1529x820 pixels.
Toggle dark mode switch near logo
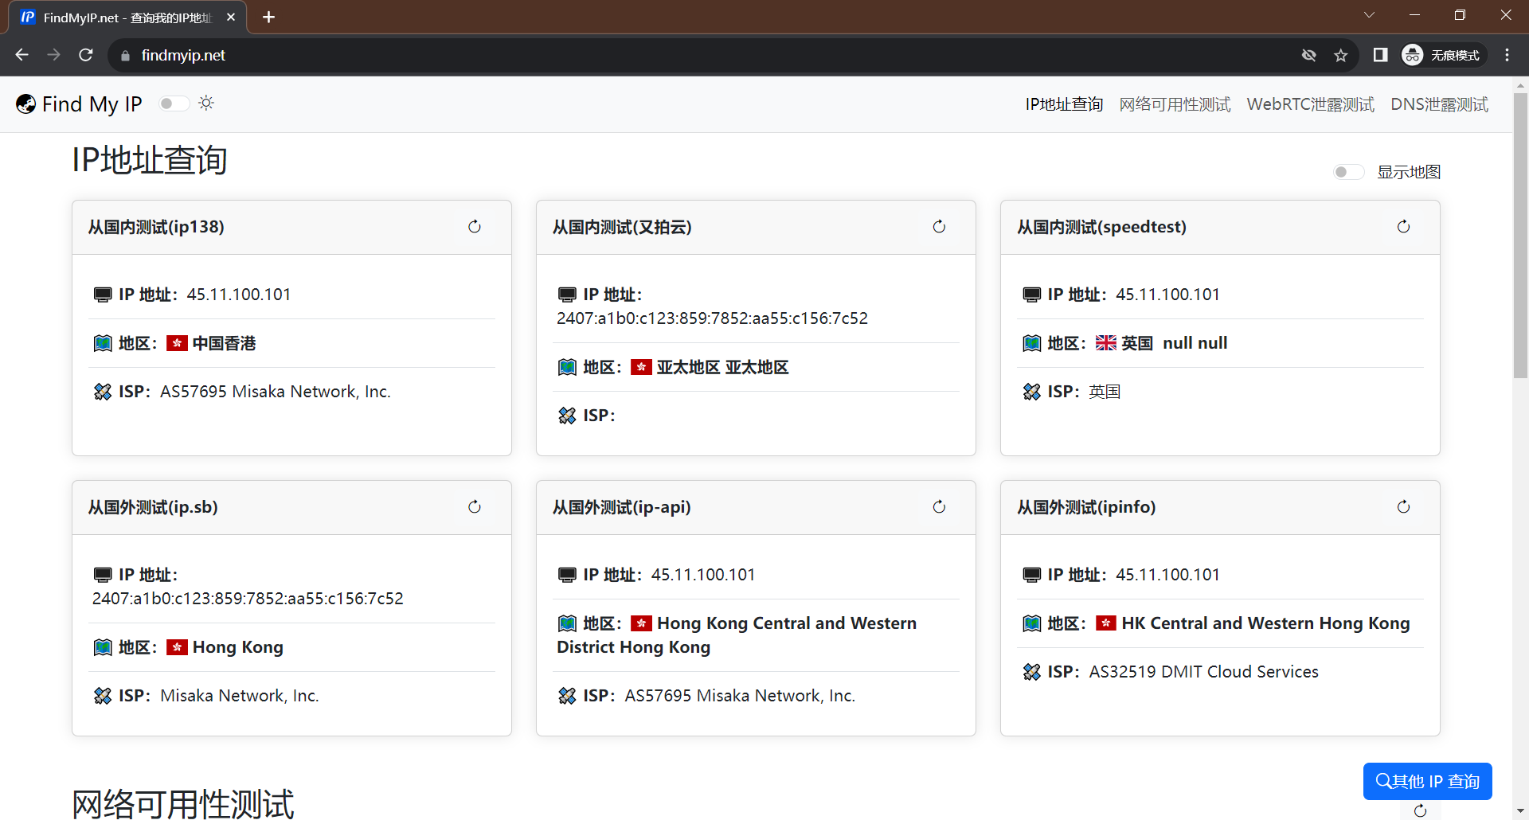[x=173, y=103]
